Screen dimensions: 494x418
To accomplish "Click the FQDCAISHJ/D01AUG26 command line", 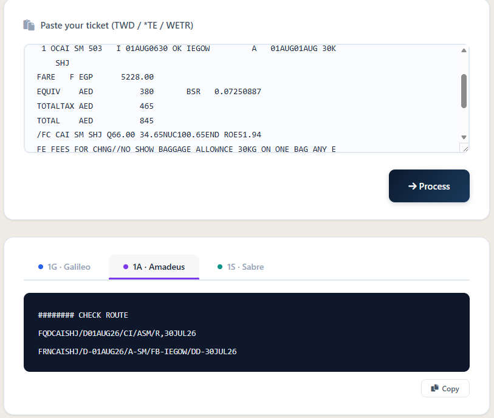I will (117, 334).
